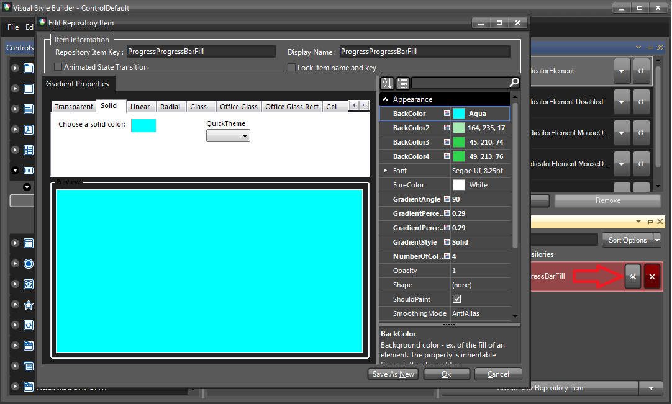Click the alphabetical sort icon in properties panel

point(386,83)
